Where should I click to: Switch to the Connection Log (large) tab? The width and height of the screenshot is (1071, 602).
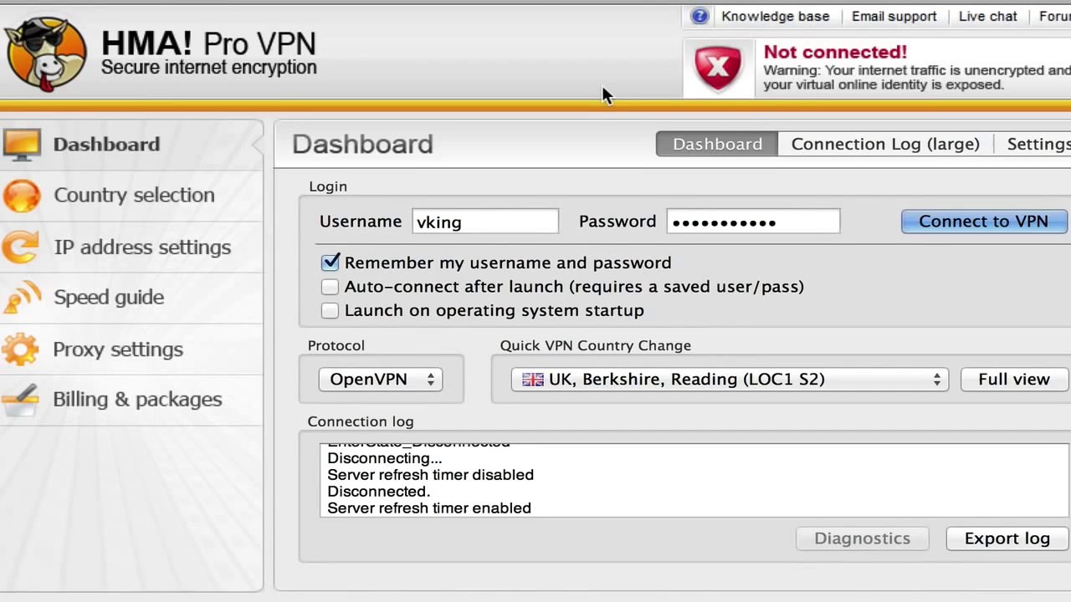(885, 144)
